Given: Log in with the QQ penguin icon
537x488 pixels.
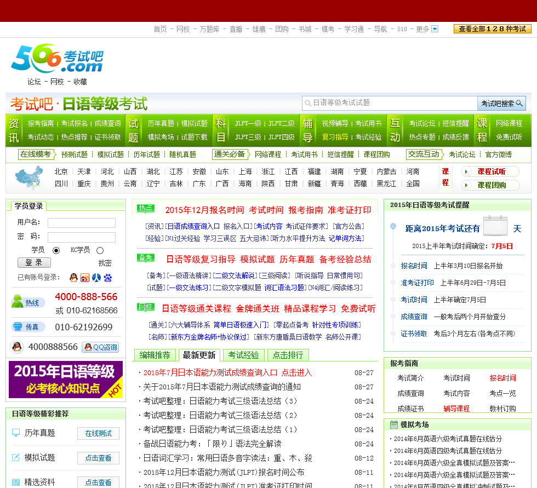Looking at the screenshot, I should tap(74, 278).
